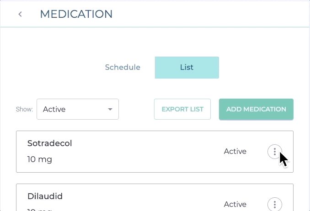Click the selected "Active" value in Show filter
Image resolution: width=310 pixels, height=211 pixels.
[54, 109]
